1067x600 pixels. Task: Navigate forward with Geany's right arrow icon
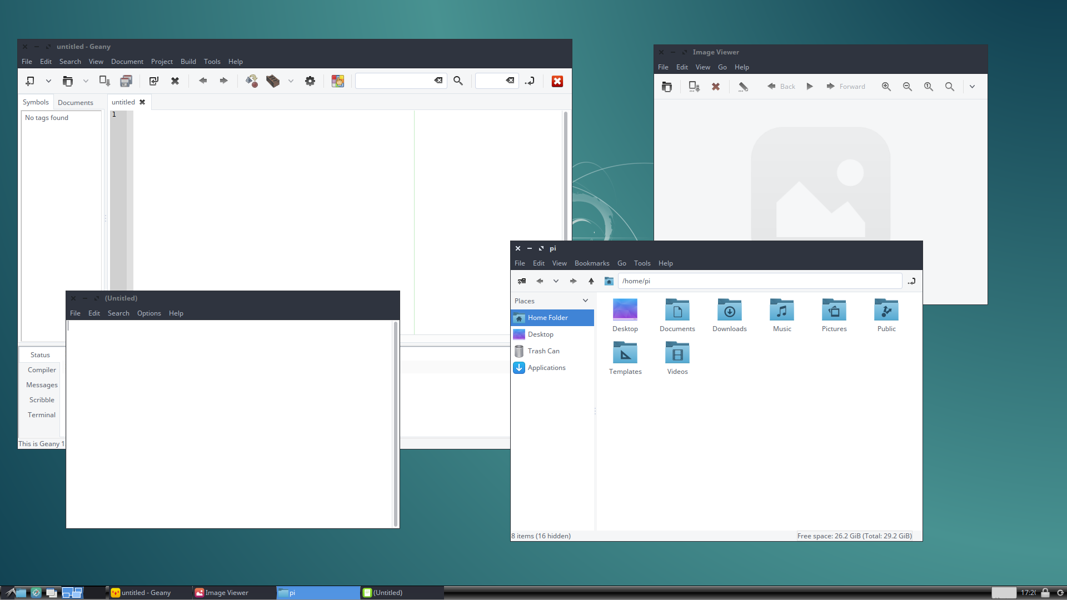click(x=223, y=81)
